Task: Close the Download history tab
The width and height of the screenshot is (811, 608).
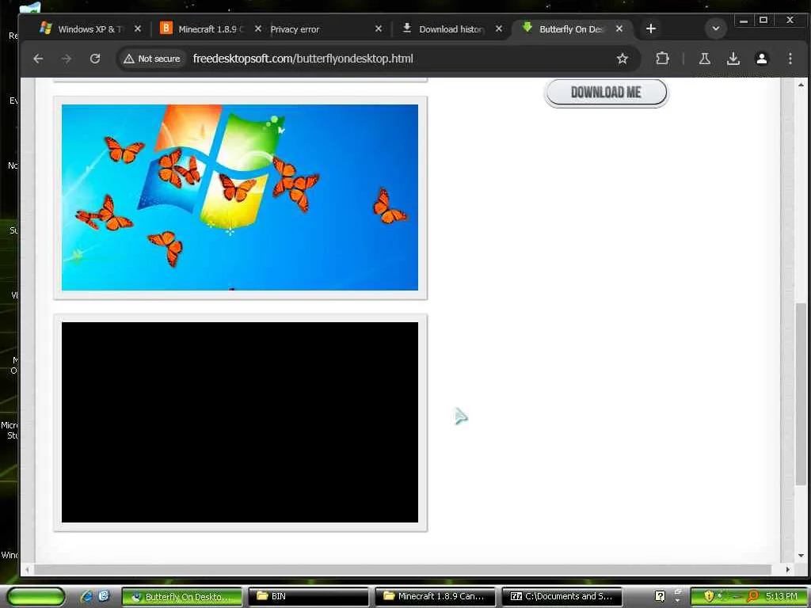Action: coord(499,29)
